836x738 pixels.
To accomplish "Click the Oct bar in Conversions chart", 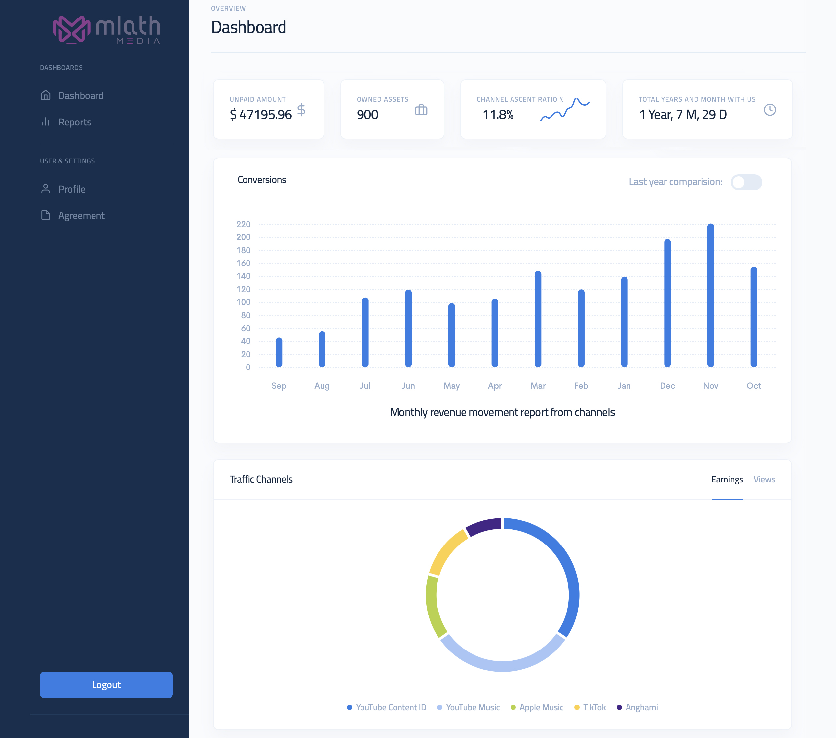I will pos(754,317).
